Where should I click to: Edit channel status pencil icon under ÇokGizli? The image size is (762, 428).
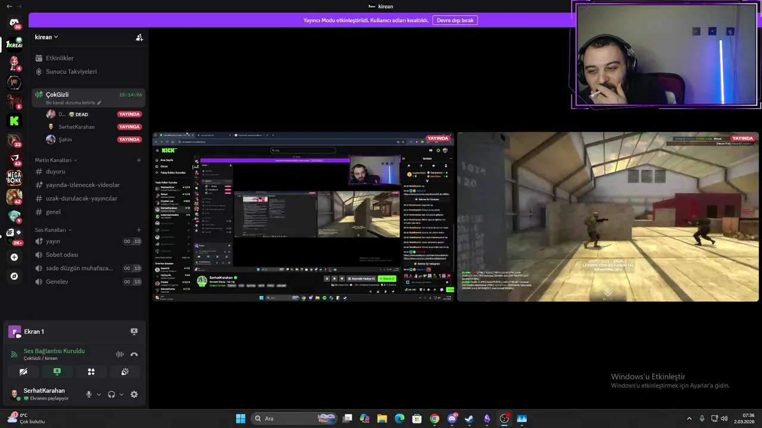[99, 103]
